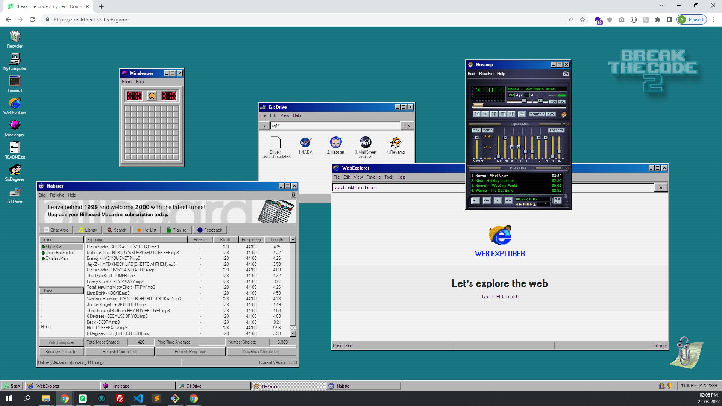
Task: Switch to Hot List tab in Nabster
Action: point(146,230)
